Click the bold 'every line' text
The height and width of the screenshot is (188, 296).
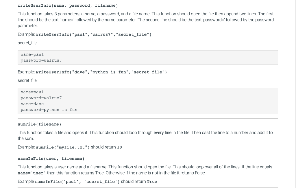[x=162, y=133]
